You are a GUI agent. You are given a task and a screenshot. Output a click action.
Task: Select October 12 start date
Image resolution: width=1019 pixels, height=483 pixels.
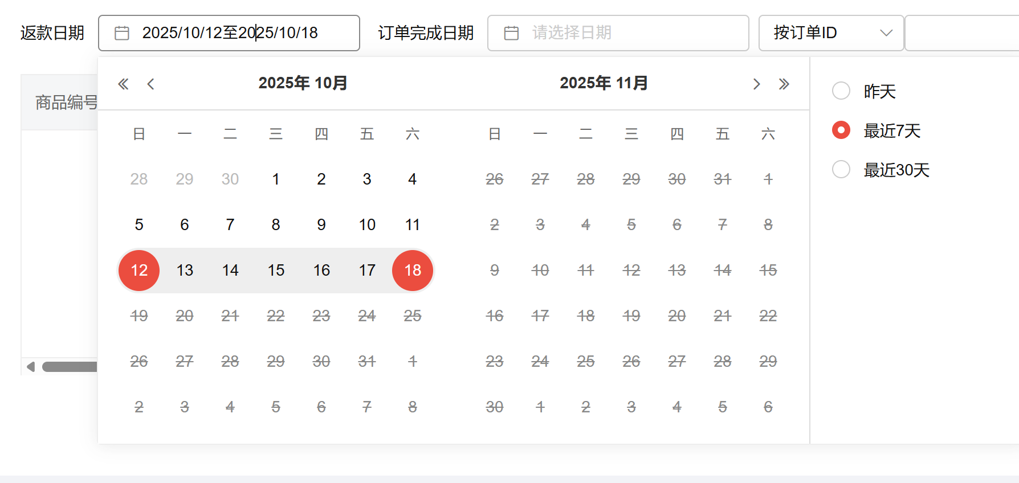(139, 271)
